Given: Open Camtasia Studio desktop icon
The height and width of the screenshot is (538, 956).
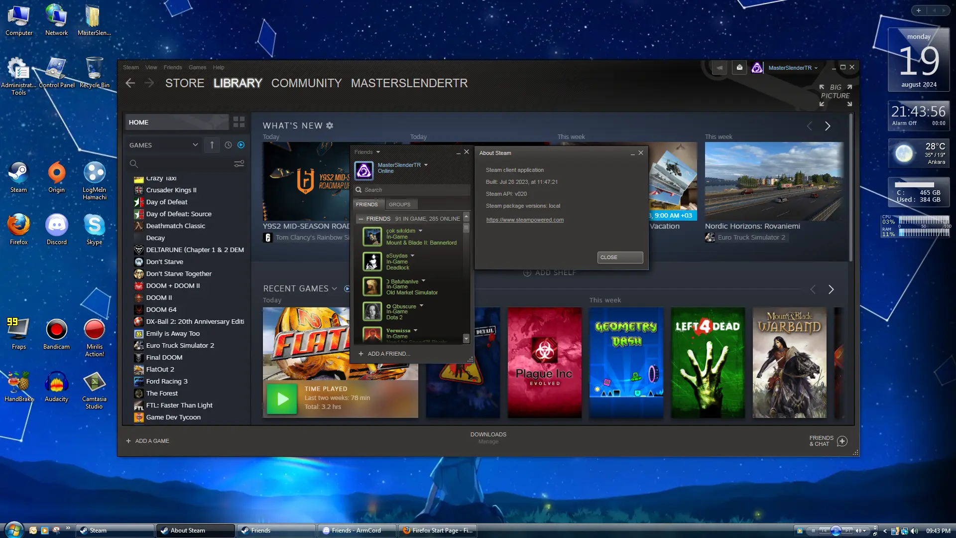Looking at the screenshot, I should tap(94, 390).
